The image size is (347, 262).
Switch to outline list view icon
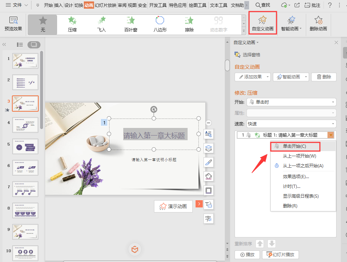[x=20, y=45]
